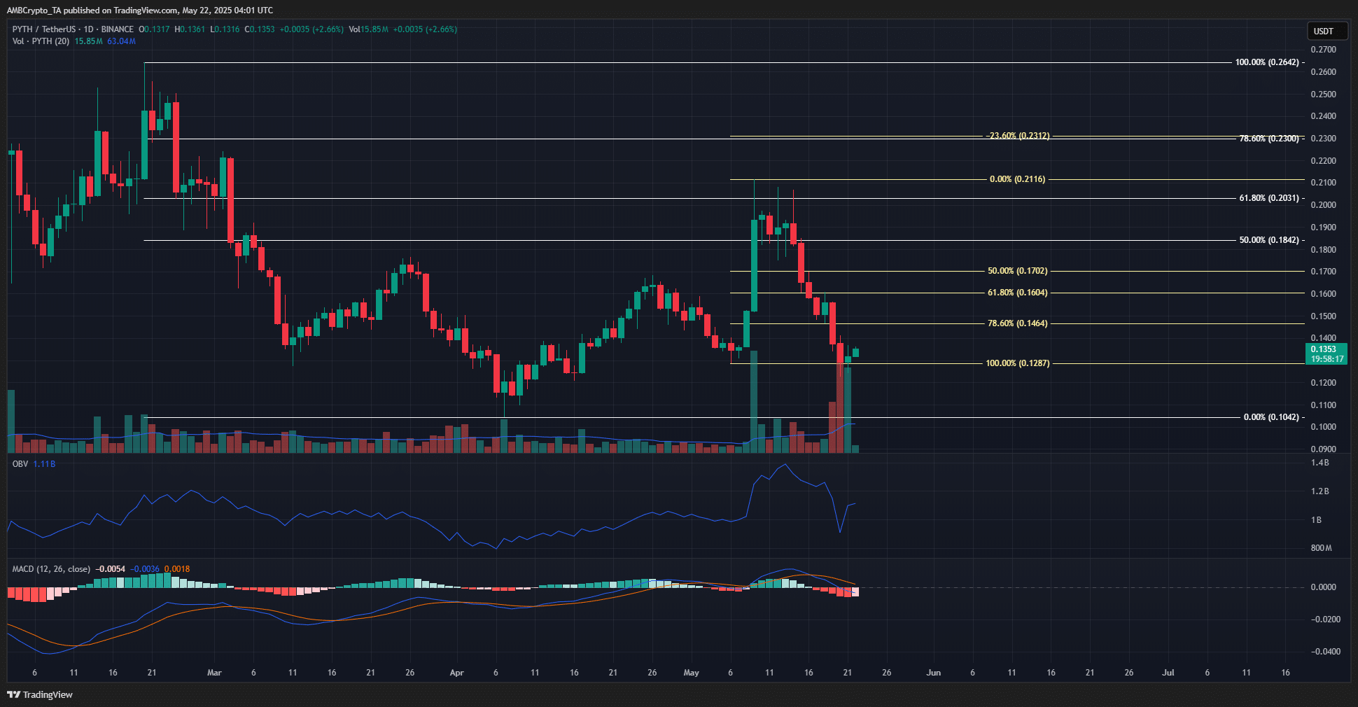Click the May date axis label
The image size is (1358, 707).
pyautogui.click(x=691, y=673)
